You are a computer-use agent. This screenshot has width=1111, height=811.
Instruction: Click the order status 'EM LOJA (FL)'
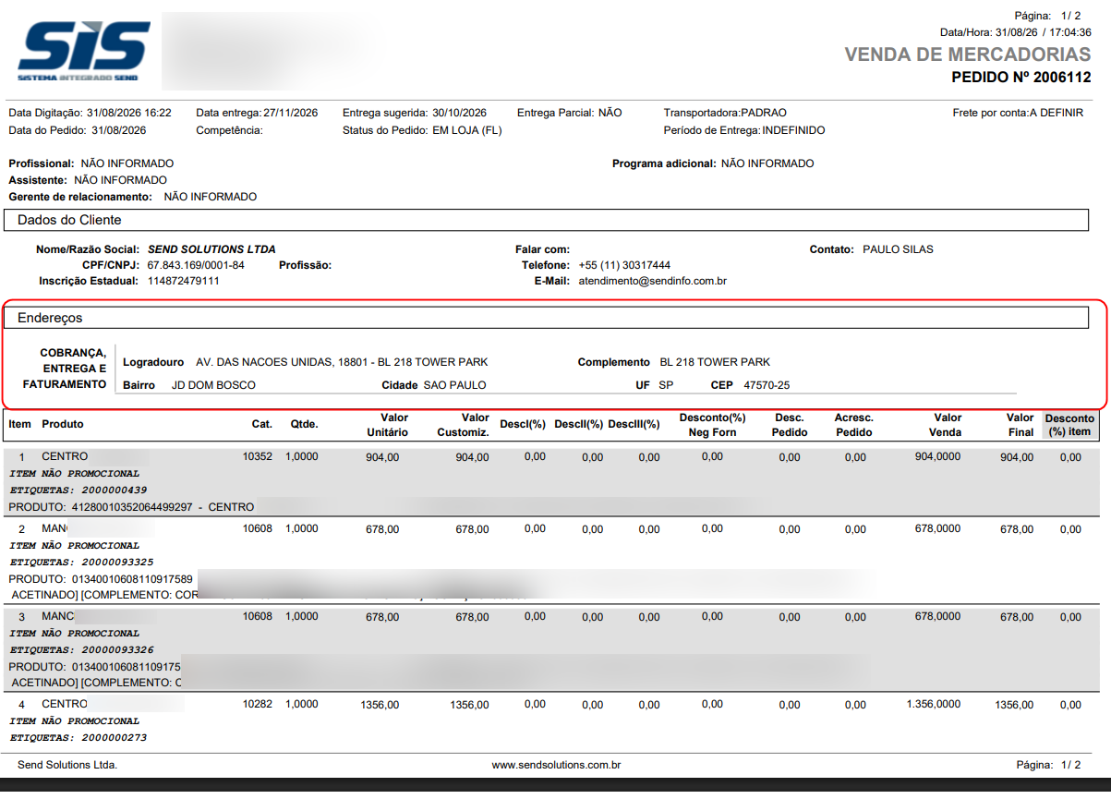467,130
